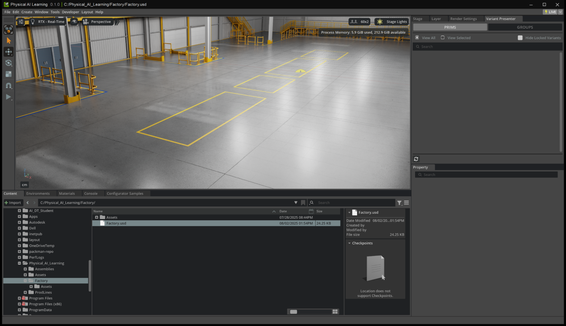Expand the Assets folder in file list
The image size is (566, 326).
coord(97,217)
